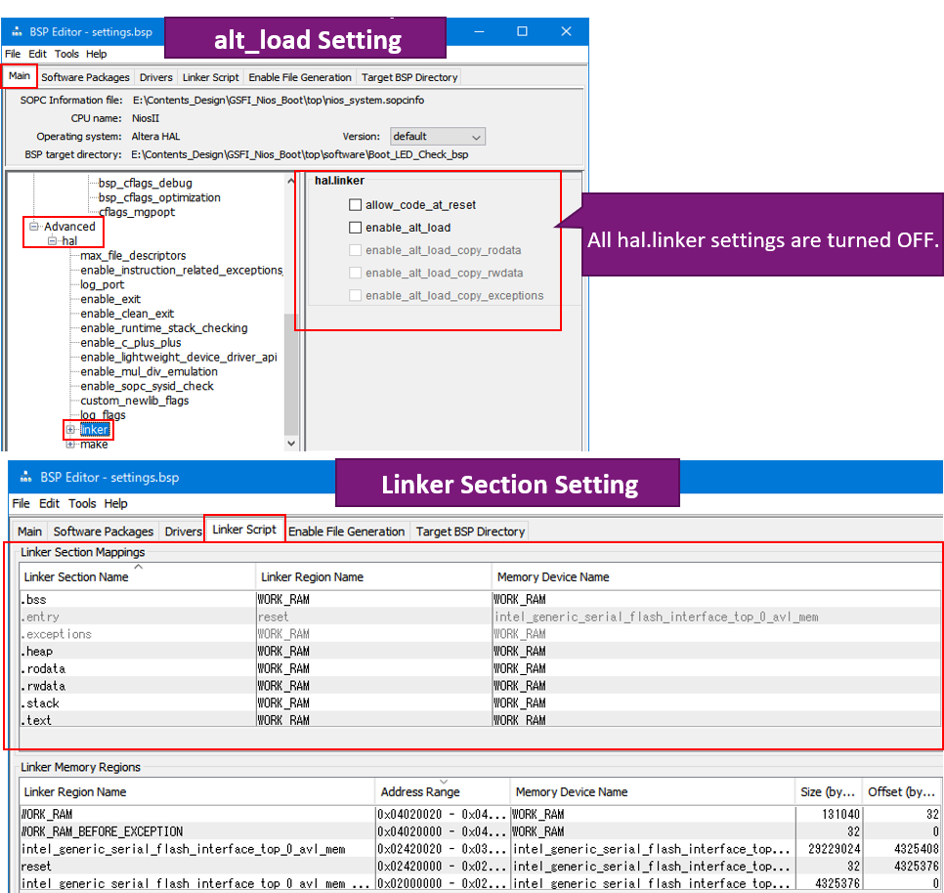944x893 pixels.
Task: Open Enable File Generation tab in the top window
Action: (x=300, y=77)
